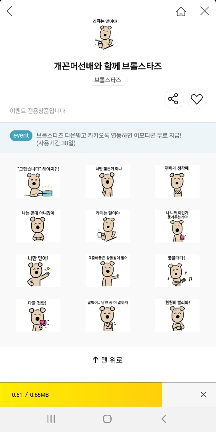The image size is (216, 432).
Task: Go to the home icon
Action: (x=181, y=11)
